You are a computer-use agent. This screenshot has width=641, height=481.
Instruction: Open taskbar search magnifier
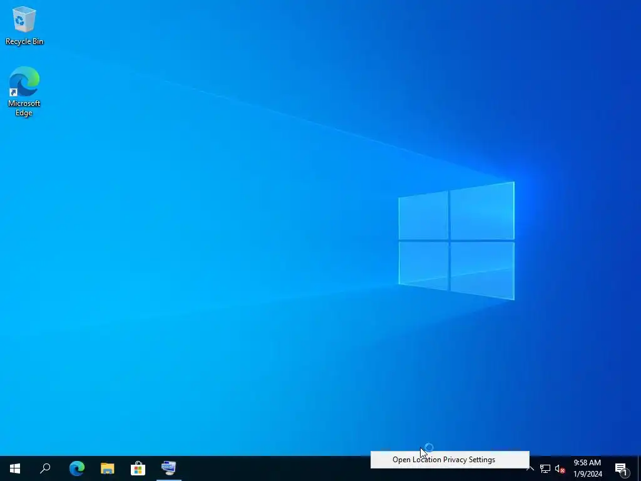click(x=45, y=468)
